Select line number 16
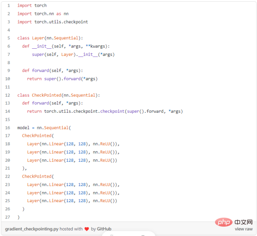Image resolution: width=257 pixels, height=236 pixels. (x=8, y=128)
